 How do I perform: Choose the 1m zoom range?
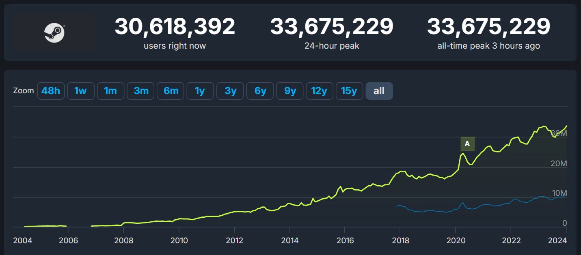pyautogui.click(x=110, y=91)
